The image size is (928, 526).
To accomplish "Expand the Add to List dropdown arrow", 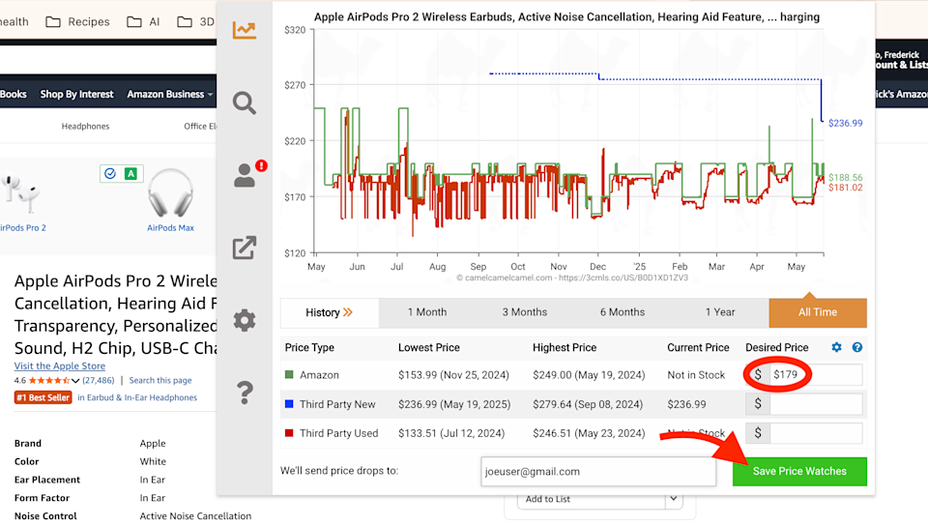I will point(673,499).
